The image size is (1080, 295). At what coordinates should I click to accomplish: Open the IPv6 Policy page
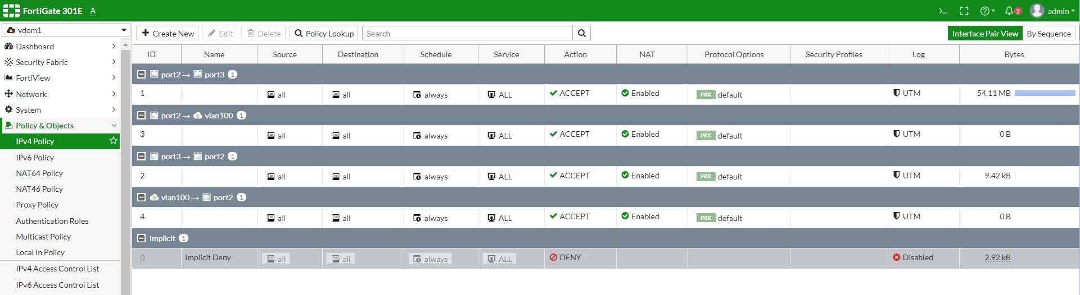35,158
